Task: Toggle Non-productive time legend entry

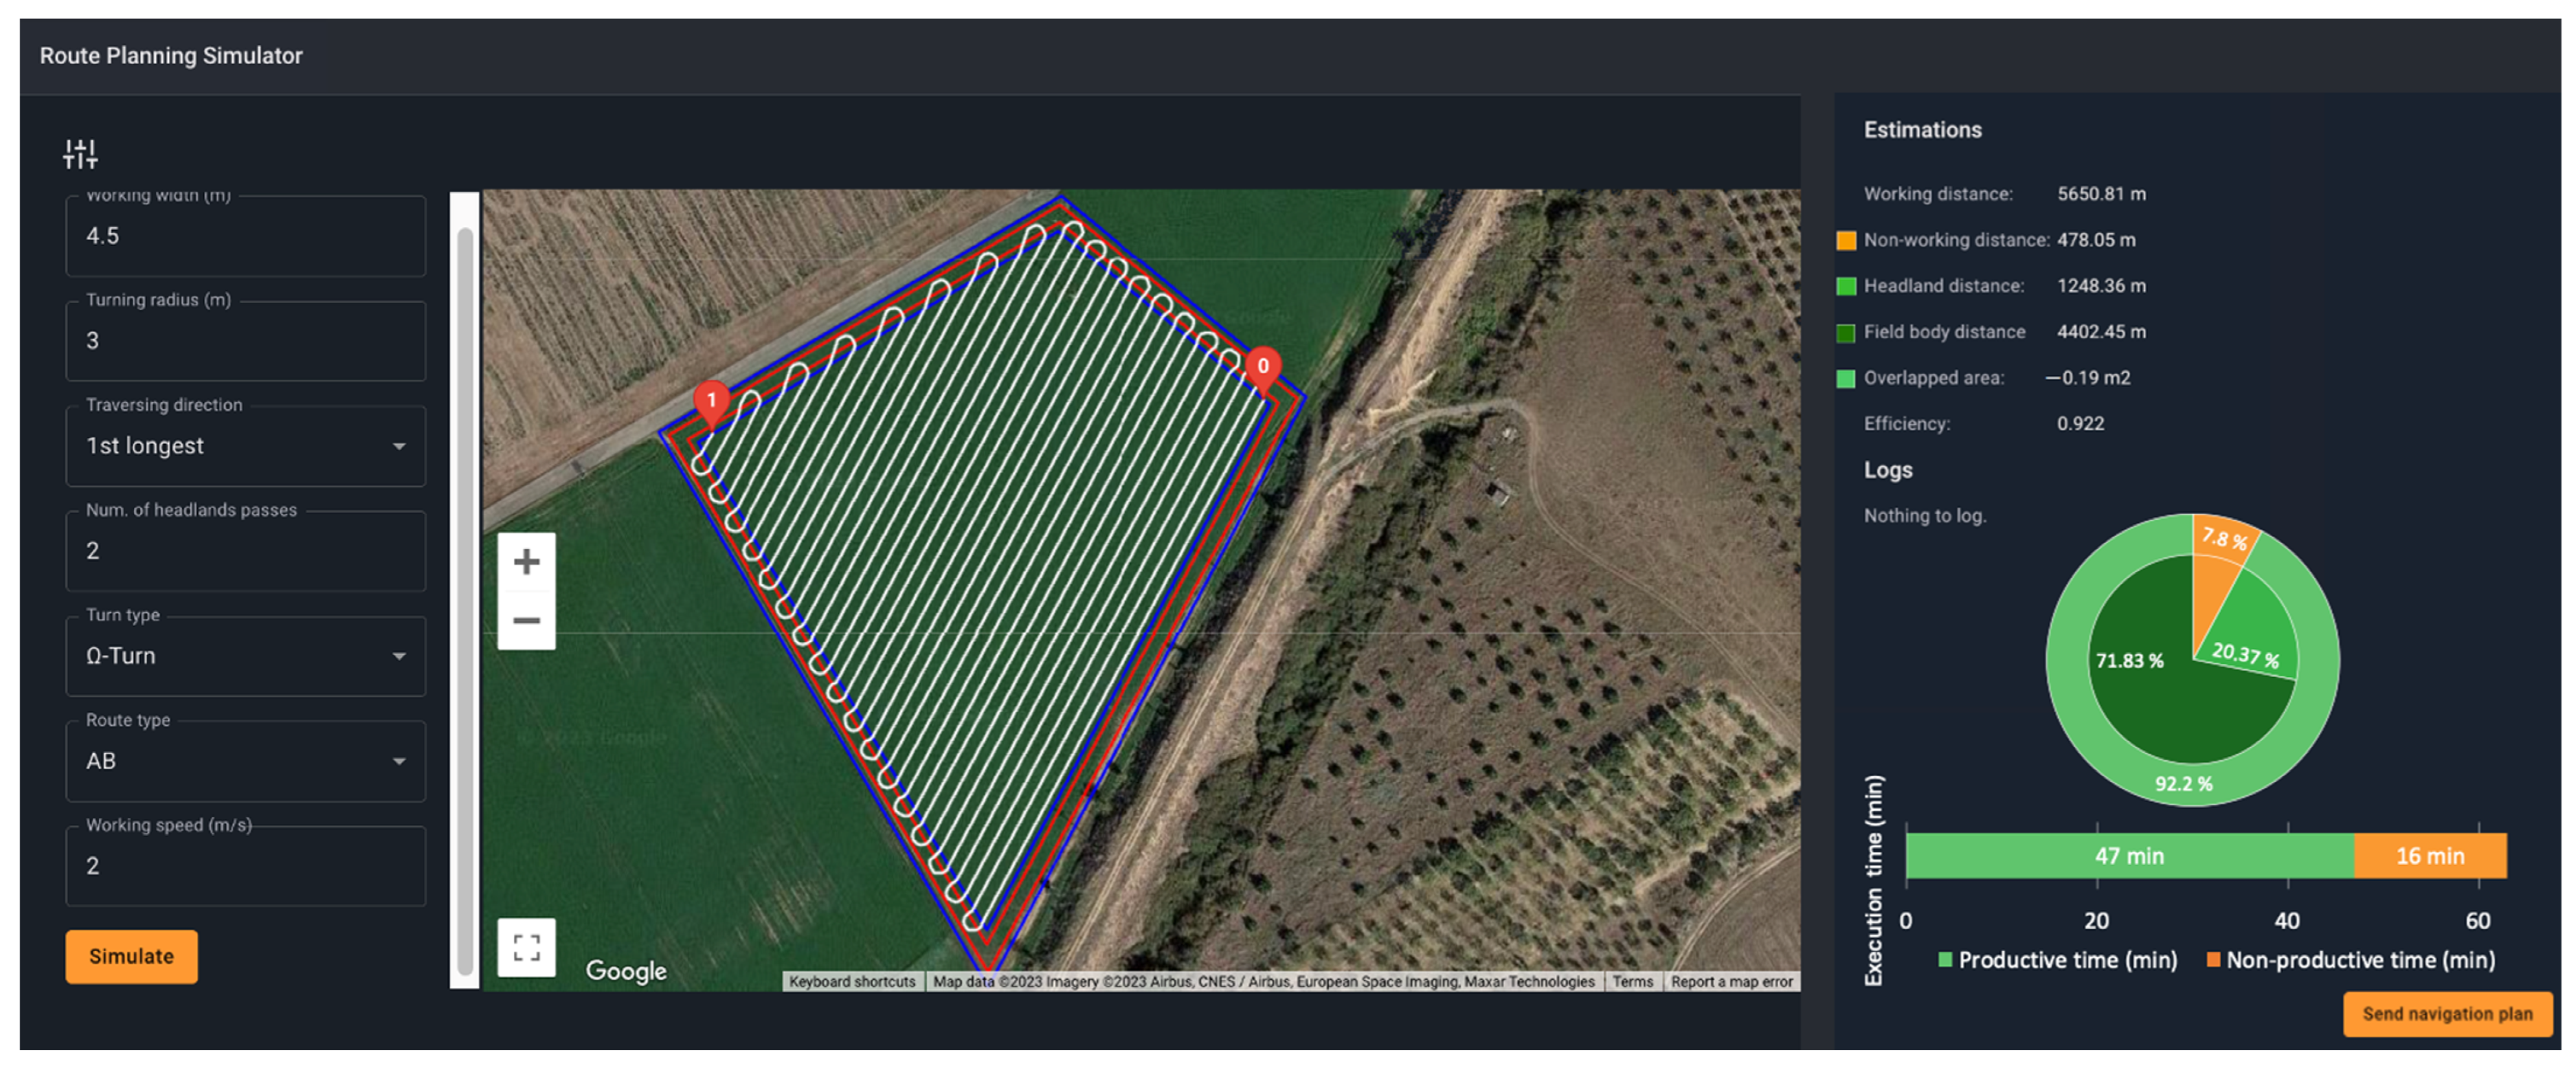Action: (2350, 960)
